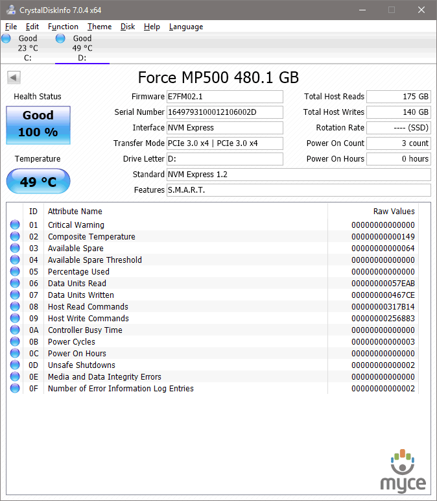Click the ID column header
This screenshot has height=501, width=437.
[33, 211]
